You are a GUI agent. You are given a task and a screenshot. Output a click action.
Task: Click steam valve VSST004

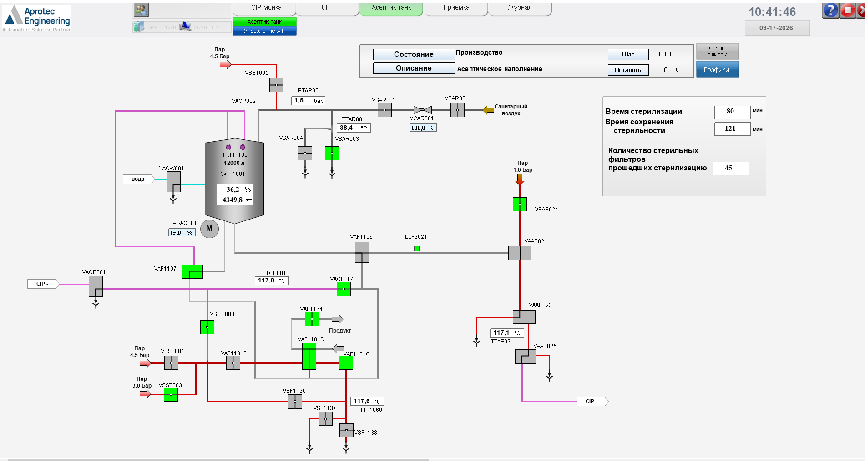pos(171,363)
